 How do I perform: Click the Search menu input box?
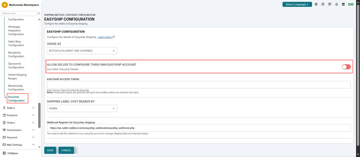19,13
